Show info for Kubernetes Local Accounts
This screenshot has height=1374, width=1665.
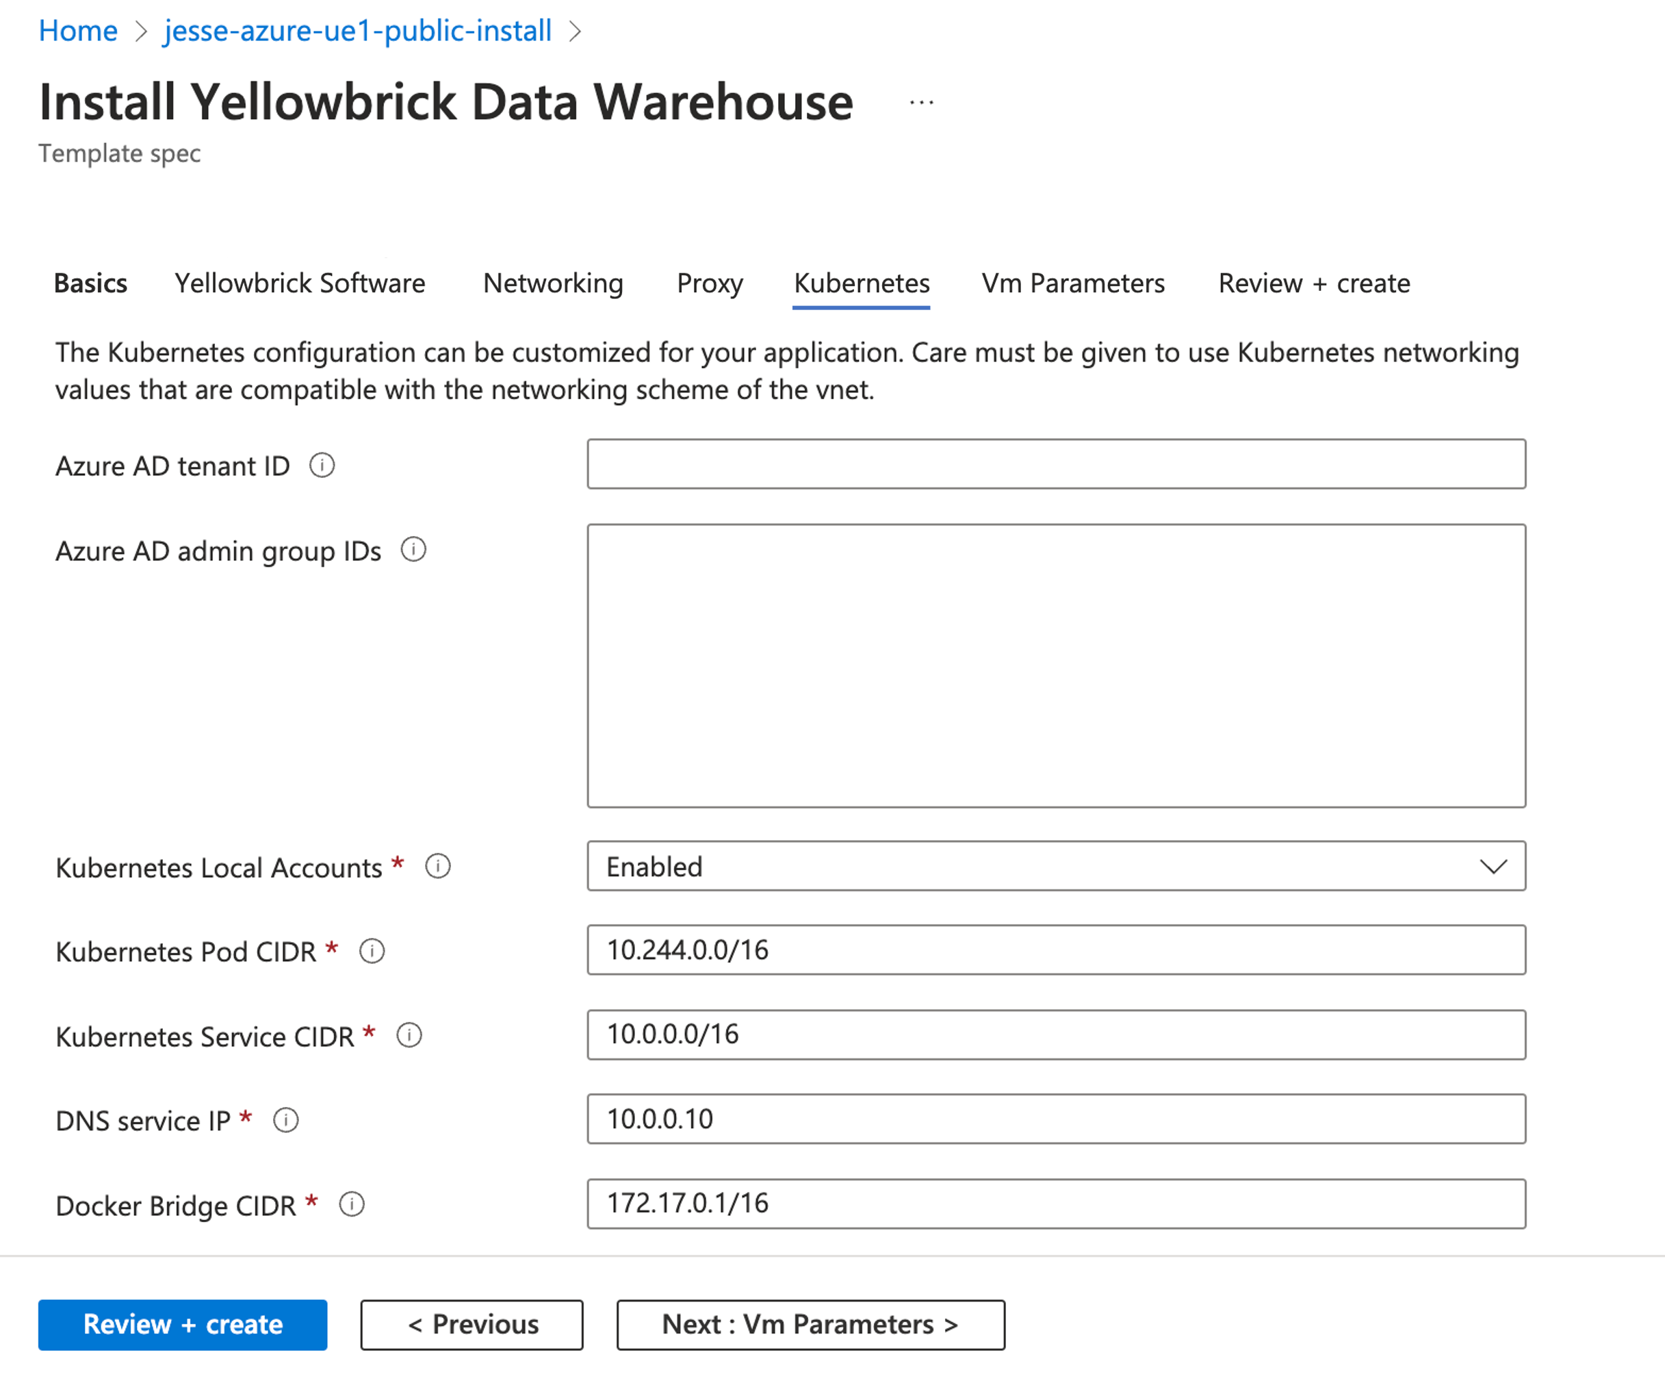(438, 866)
